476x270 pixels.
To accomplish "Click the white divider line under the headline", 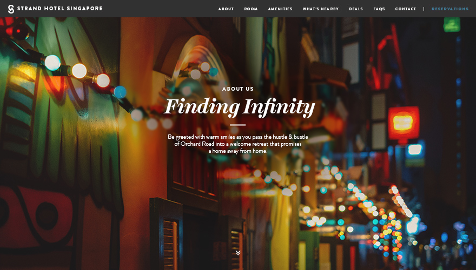I will tap(237, 125).
